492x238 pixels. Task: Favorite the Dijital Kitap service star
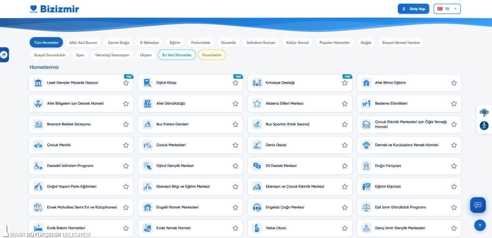(235, 83)
